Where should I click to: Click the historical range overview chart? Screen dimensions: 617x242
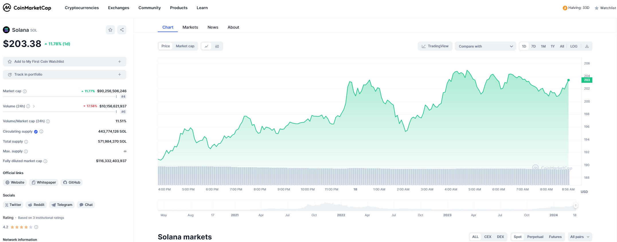click(367, 205)
